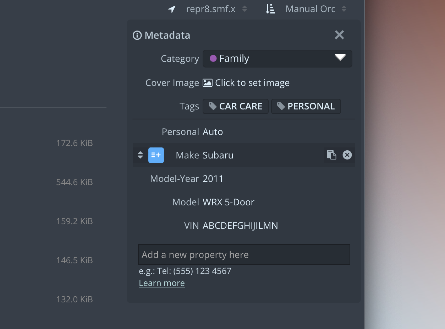The height and width of the screenshot is (329, 445).
Task: Click the sort order icon
Action: point(270,9)
